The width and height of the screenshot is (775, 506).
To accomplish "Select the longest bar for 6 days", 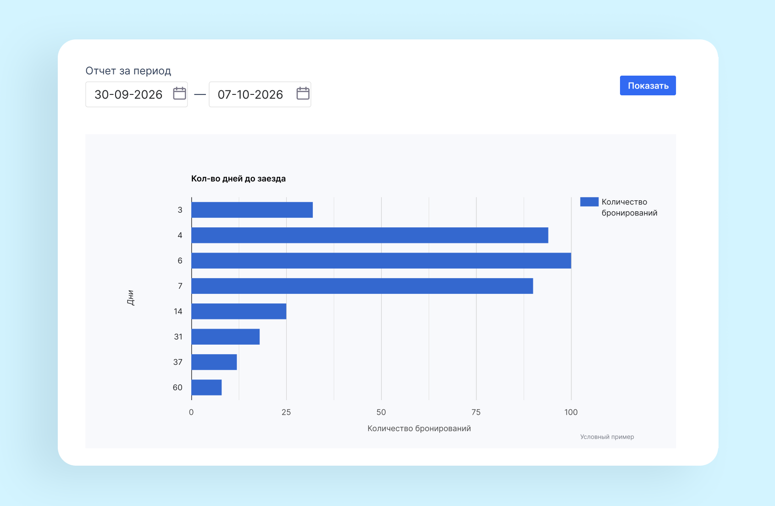I will [381, 260].
